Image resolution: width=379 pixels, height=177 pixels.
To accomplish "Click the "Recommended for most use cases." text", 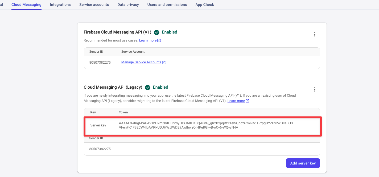I will click(x=111, y=40).
